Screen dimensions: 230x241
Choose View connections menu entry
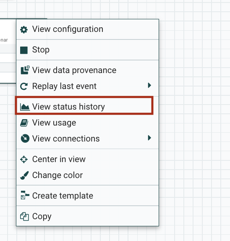pos(87,139)
